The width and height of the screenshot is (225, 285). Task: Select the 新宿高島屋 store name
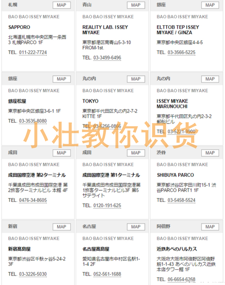[19, 249]
